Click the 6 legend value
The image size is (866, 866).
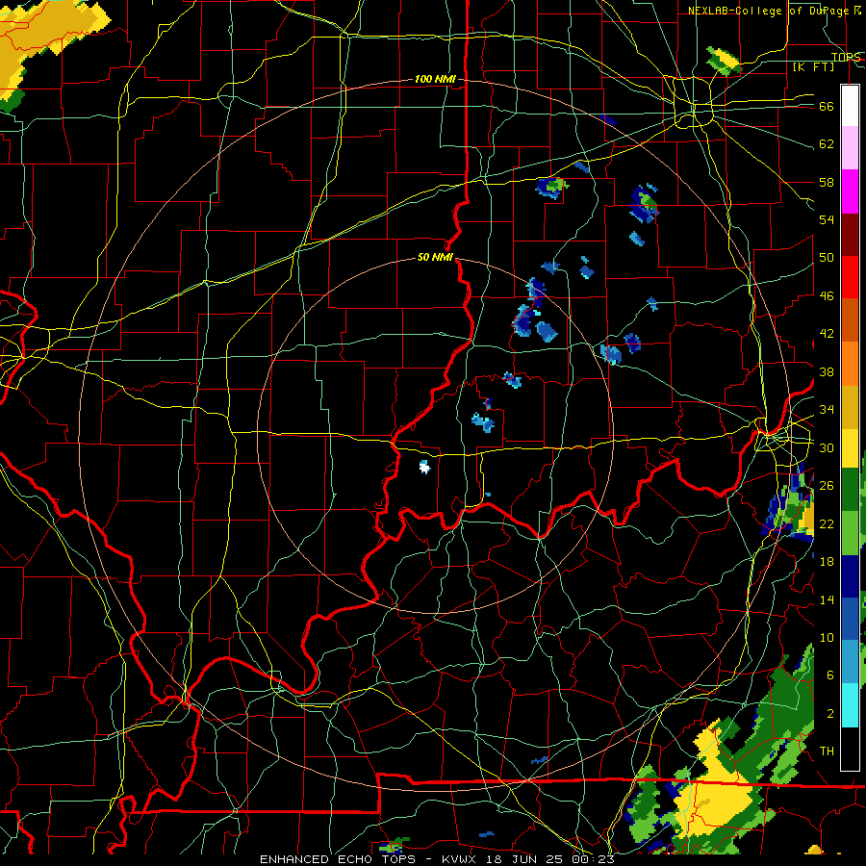829,675
